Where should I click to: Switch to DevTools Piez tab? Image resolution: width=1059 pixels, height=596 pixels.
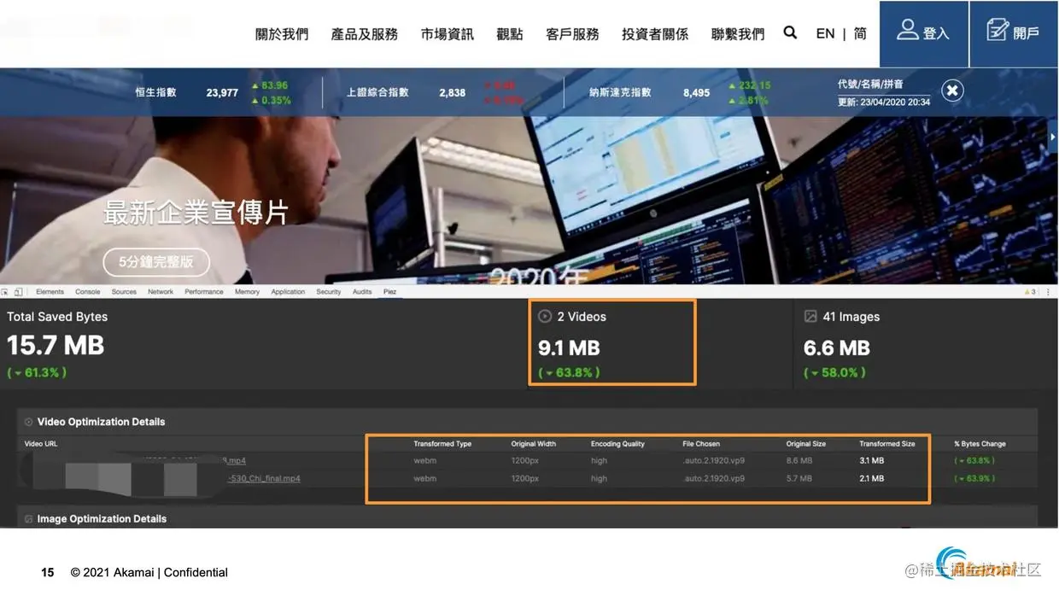pos(389,292)
